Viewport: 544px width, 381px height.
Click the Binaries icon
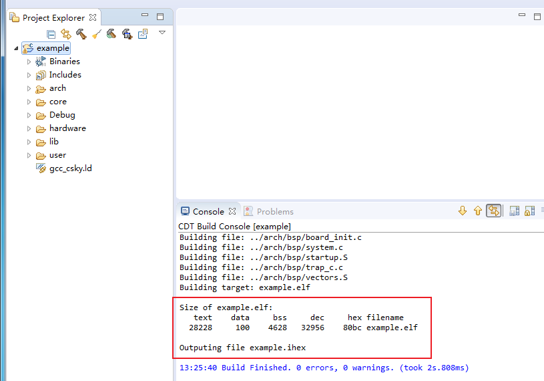tap(41, 61)
